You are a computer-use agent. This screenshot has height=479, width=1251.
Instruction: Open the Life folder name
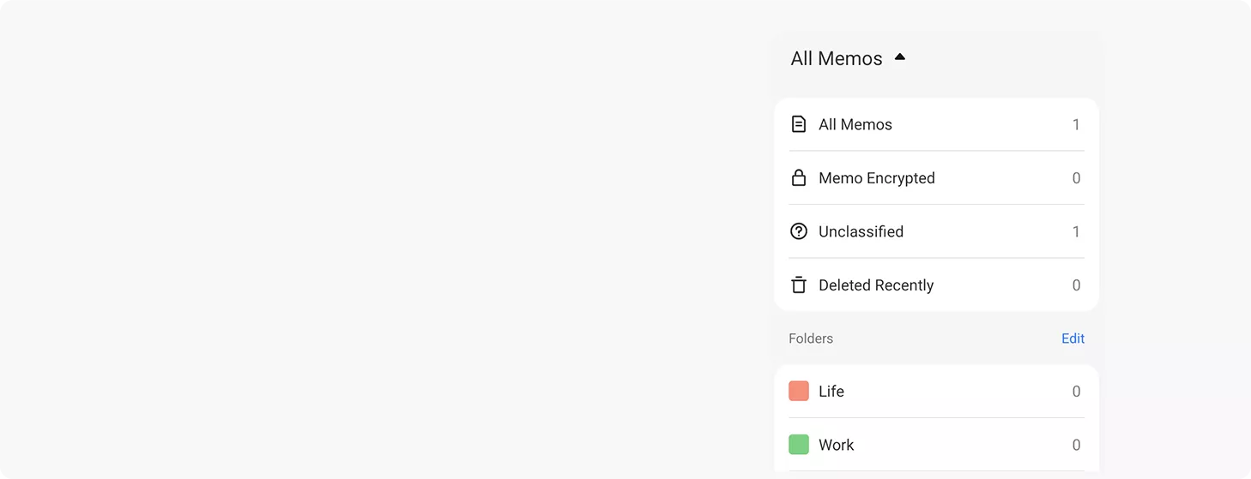[x=831, y=392]
